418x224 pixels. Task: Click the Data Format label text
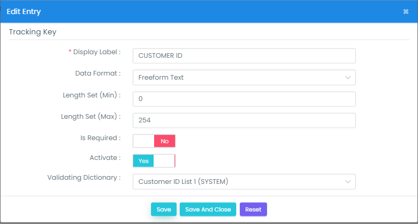98,73
